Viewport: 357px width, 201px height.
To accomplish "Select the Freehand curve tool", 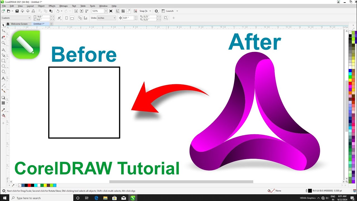I will pos(3,50).
